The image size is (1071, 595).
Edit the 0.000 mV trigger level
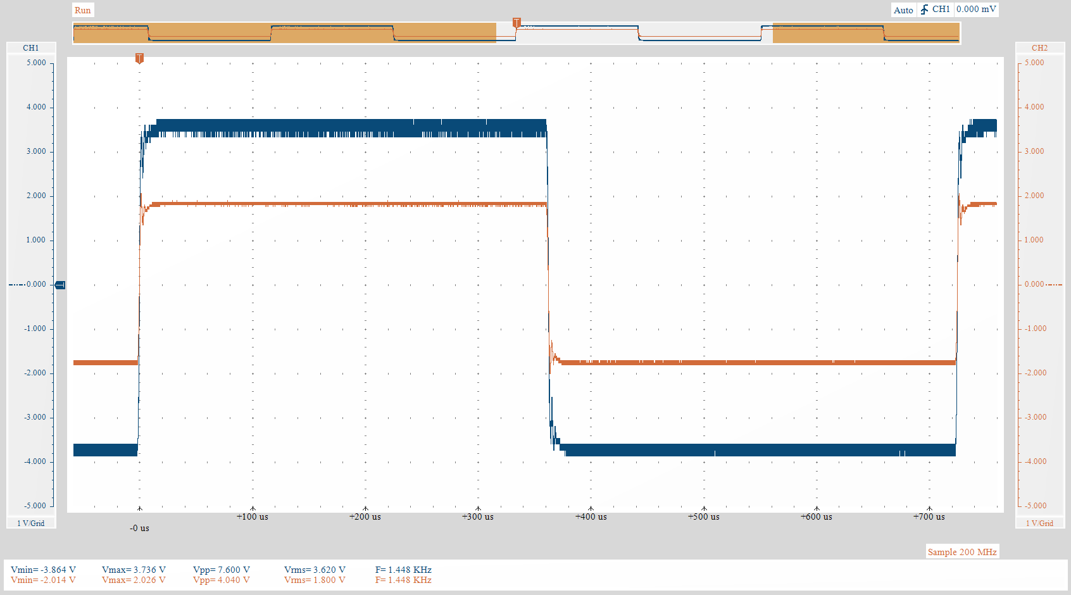coord(976,9)
